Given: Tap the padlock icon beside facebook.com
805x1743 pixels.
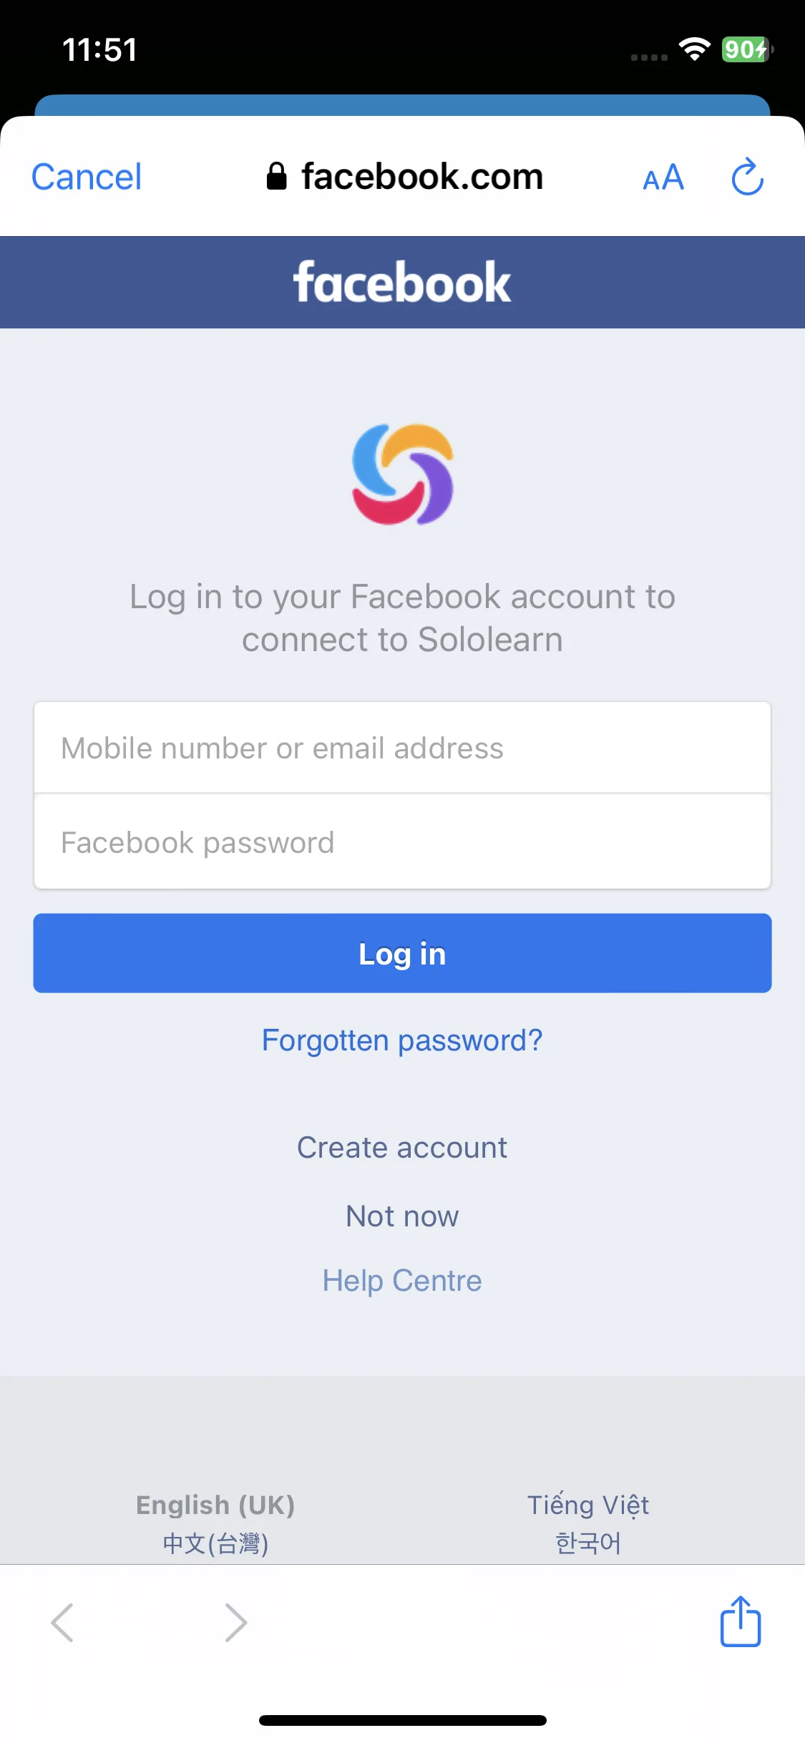Looking at the screenshot, I should pyautogui.click(x=276, y=176).
